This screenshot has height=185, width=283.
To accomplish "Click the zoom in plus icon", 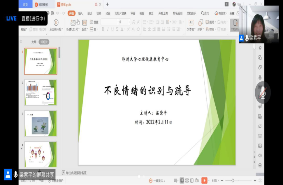I will (255, 180).
